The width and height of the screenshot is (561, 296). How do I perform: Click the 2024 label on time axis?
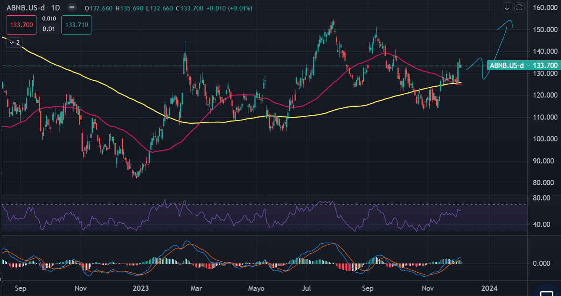(x=489, y=288)
